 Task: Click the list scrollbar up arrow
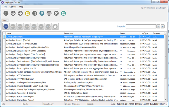point(165,33)
